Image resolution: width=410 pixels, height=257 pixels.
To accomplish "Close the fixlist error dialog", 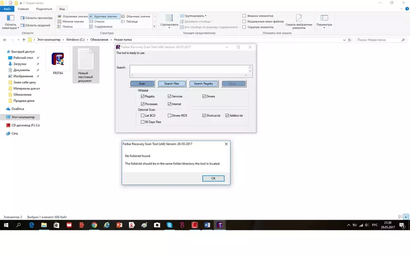I will tap(226, 144).
